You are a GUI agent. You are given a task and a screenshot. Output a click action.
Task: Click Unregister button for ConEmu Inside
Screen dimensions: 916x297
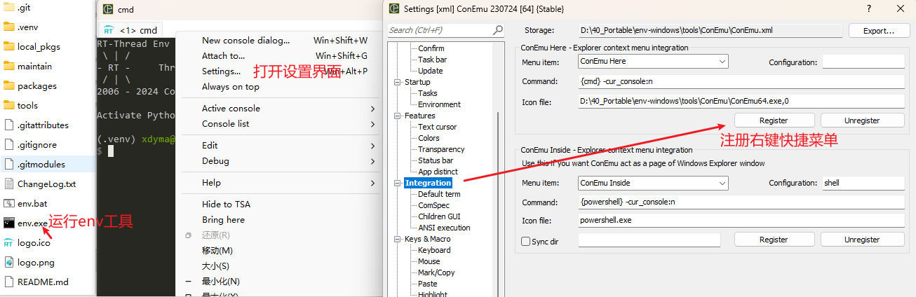tap(861, 240)
